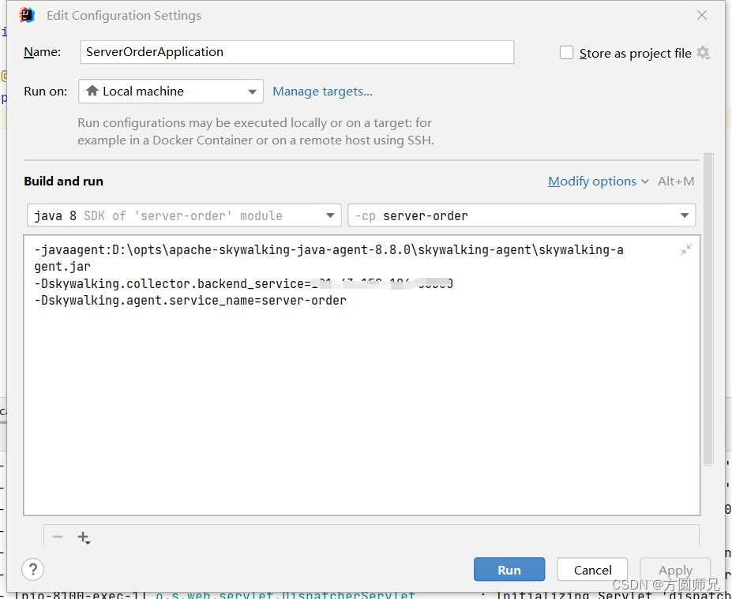Viewport: 732px width, 599px height.
Task: Collapse the VM options field icon
Action: pyautogui.click(x=685, y=249)
